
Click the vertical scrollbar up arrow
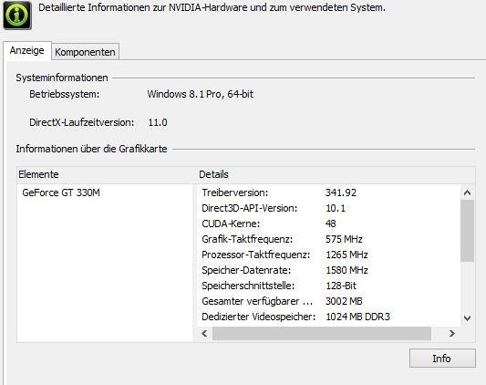468,192
